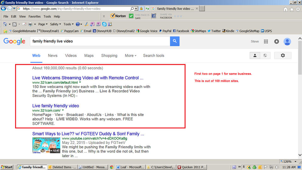Screen dimensions: 302x170
Task: Click the Norton toolbar logo
Action: click(x=118, y=16)
